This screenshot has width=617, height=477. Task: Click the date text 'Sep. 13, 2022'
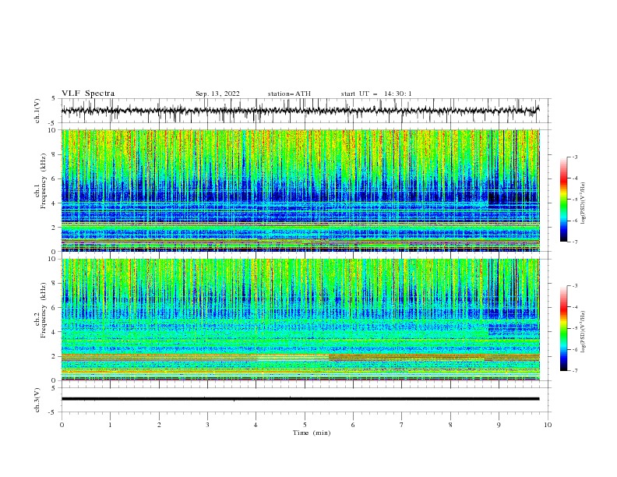(217, 94)
